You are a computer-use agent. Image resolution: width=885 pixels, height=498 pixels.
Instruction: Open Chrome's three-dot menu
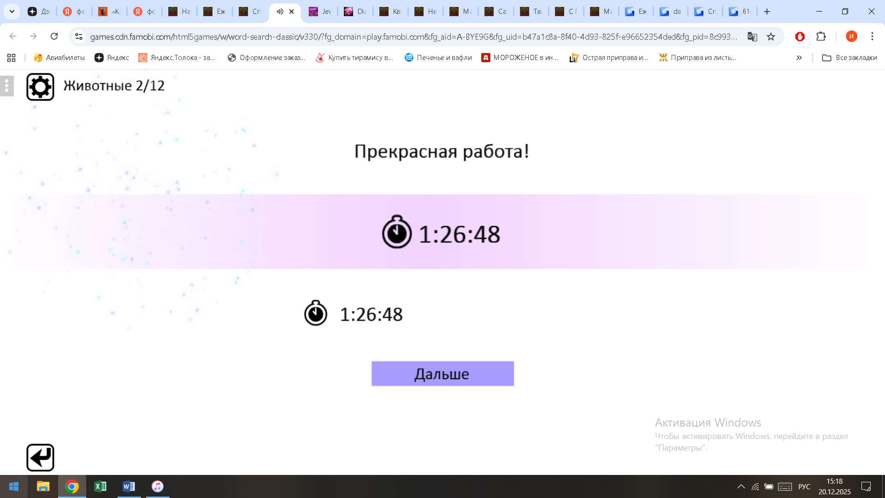click(872, 36)
